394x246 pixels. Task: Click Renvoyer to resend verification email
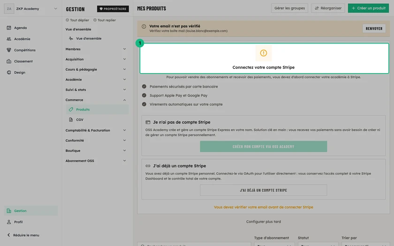click(374, 29)
